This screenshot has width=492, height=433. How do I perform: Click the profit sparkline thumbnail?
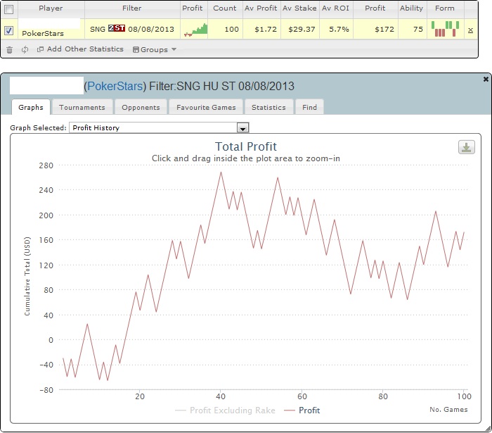click(x=195, y=30)
